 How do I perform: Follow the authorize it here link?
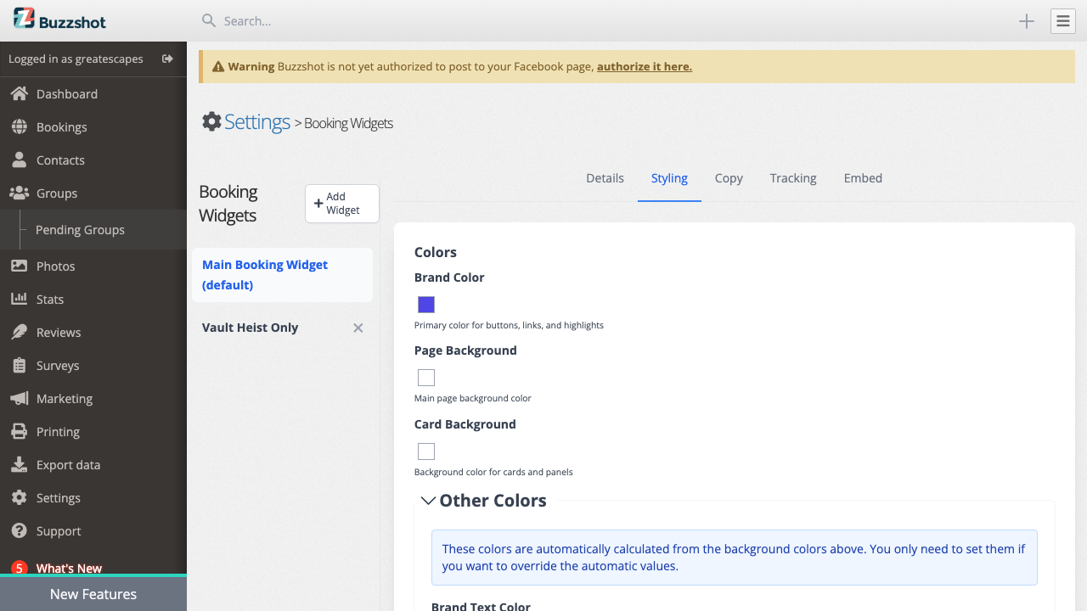[645, 65]
